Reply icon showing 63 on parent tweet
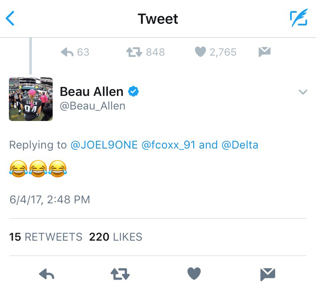The height and width of the screenshot is (292, 316). [68, 52]
